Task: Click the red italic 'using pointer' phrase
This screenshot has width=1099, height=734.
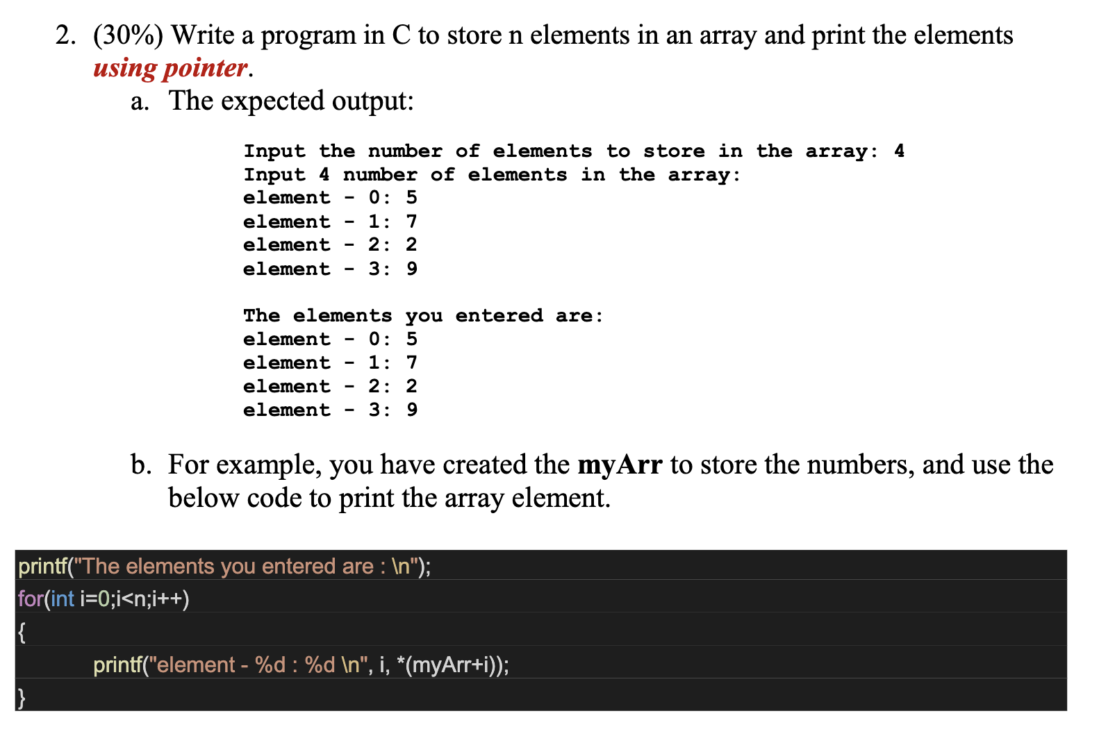Action: click(170, 68)
